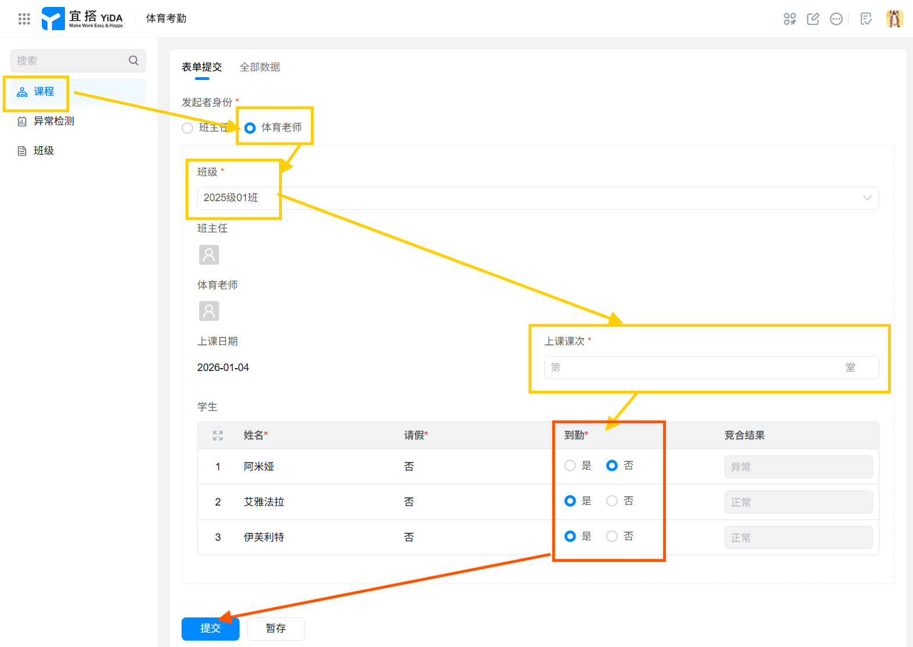
Task: Click the user avatar in top right
Action: (x=894, y=19)
